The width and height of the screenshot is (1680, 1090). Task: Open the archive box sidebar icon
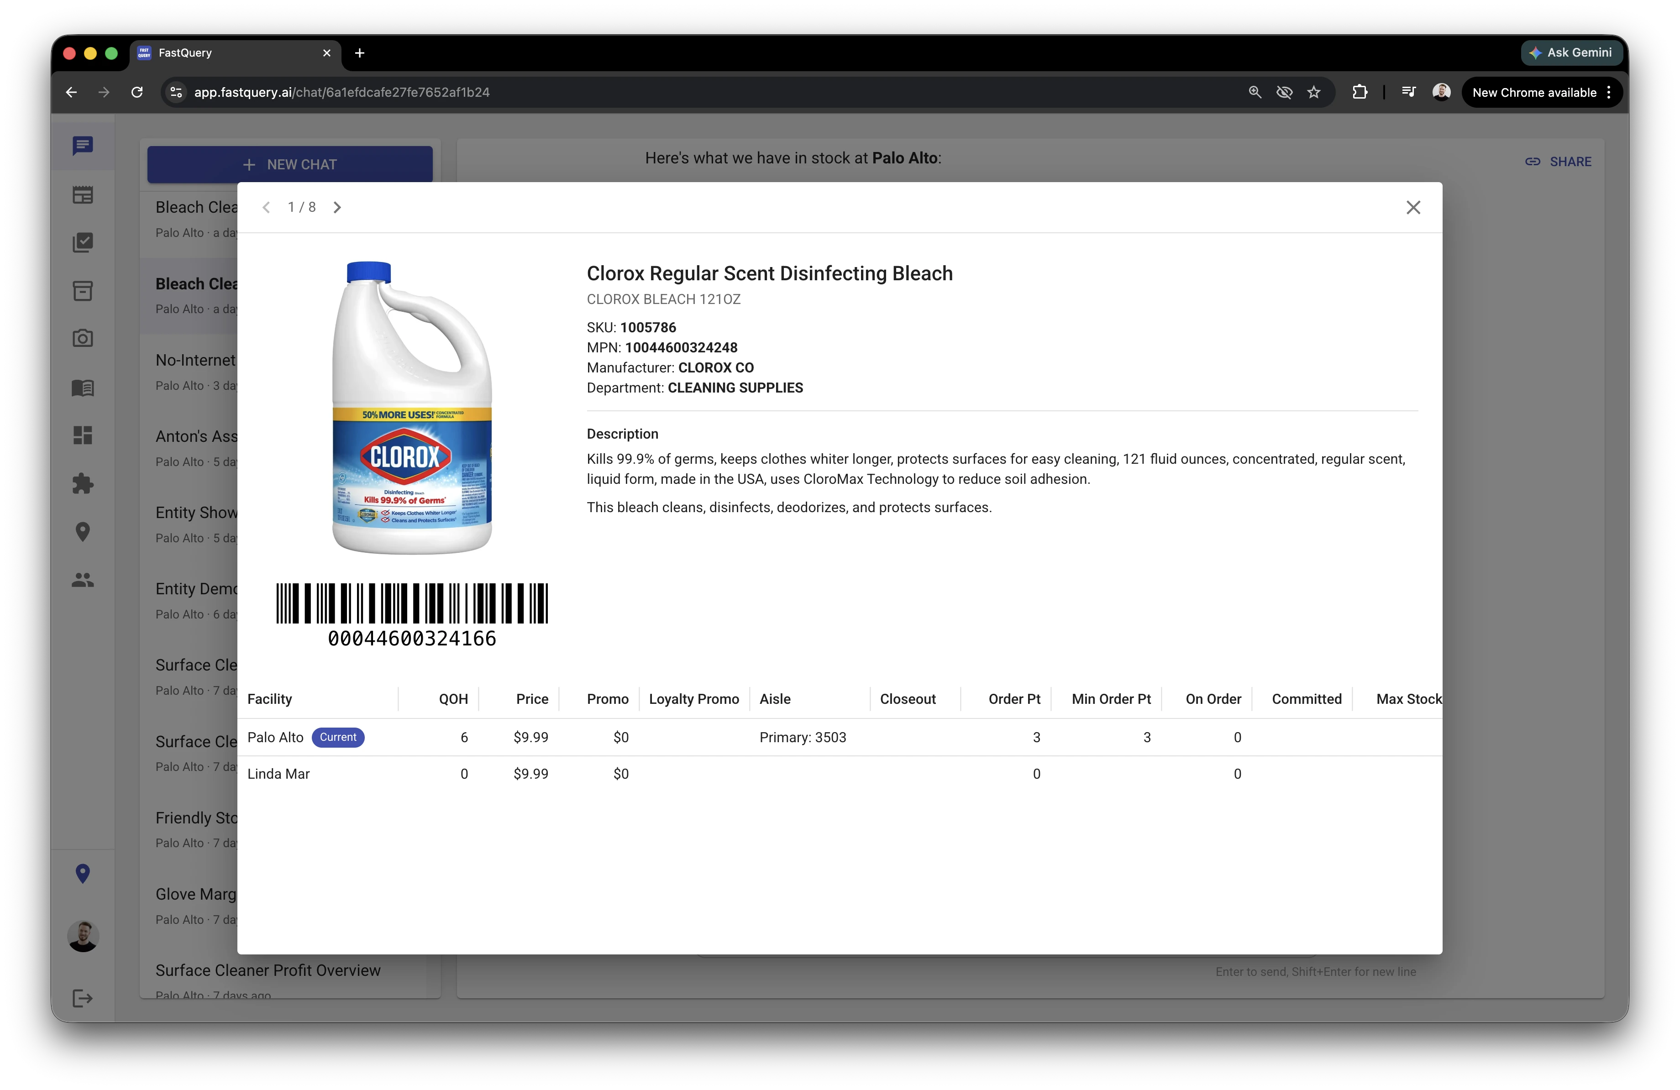tap(83, 291)
